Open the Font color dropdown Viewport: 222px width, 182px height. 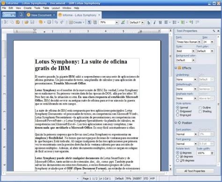tap(212, 51)
